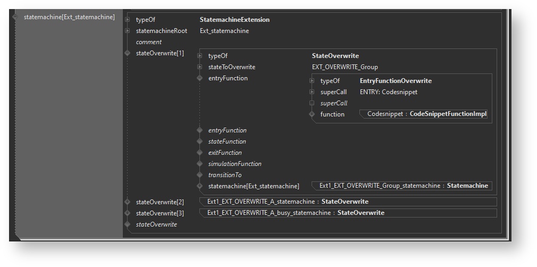Collapse the statemachine[Ext_statemachine] root node
The width and height of the screenshot is (537, 267).
coord(15,17)
